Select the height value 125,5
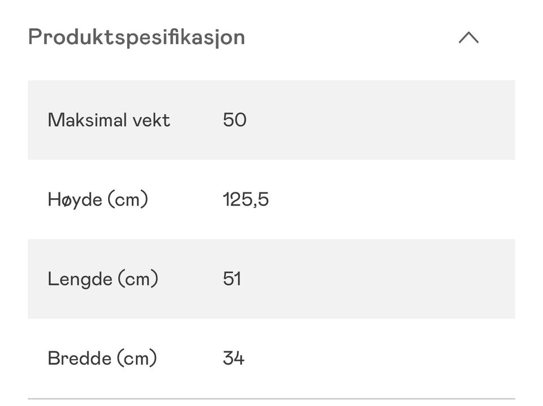 [x=245, y=200]
